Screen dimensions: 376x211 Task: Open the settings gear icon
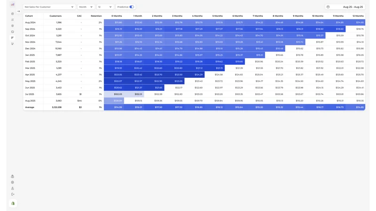(x=13, y=182)
